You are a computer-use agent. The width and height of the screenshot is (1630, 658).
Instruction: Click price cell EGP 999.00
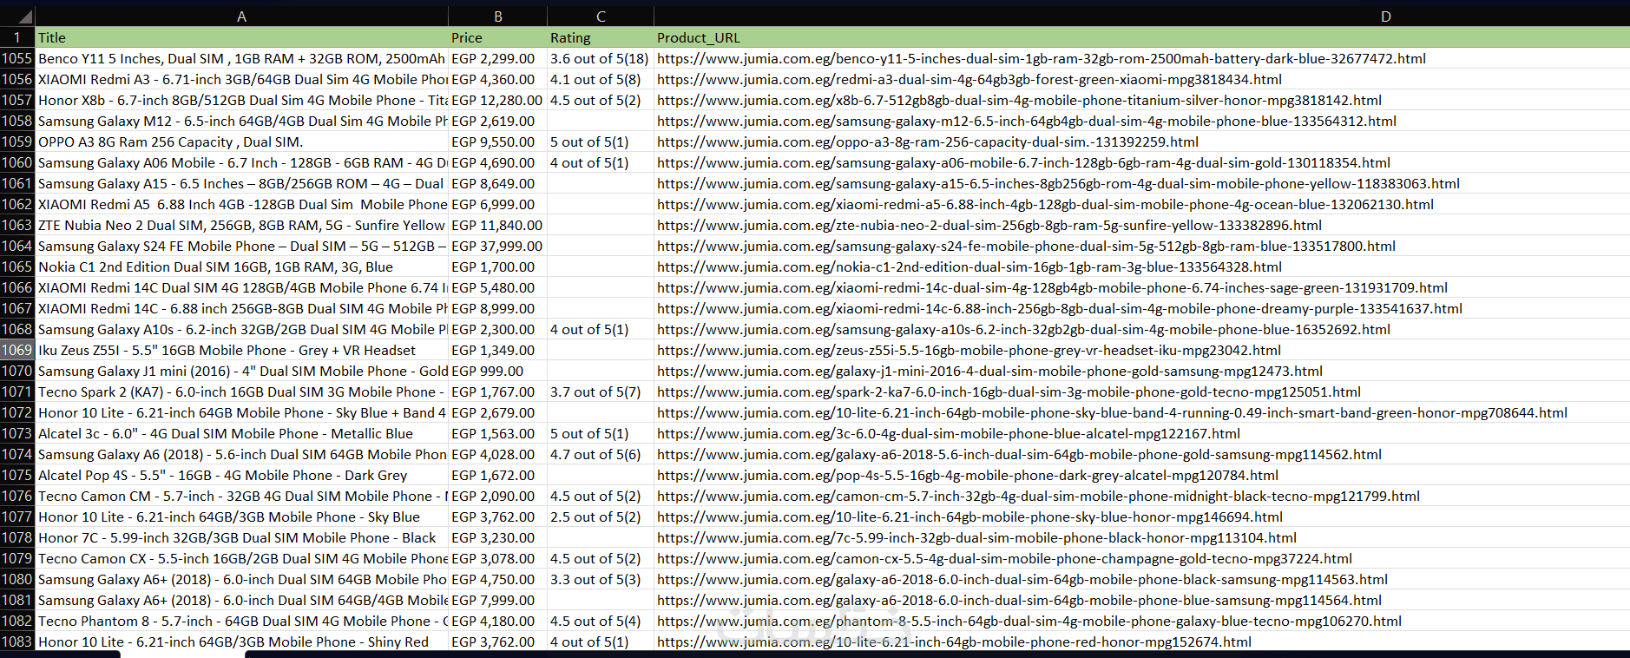pos(497,371)
